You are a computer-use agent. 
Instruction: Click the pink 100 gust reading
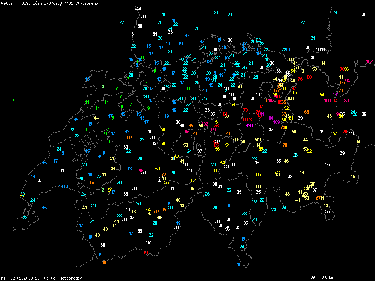tap(327, 100)
